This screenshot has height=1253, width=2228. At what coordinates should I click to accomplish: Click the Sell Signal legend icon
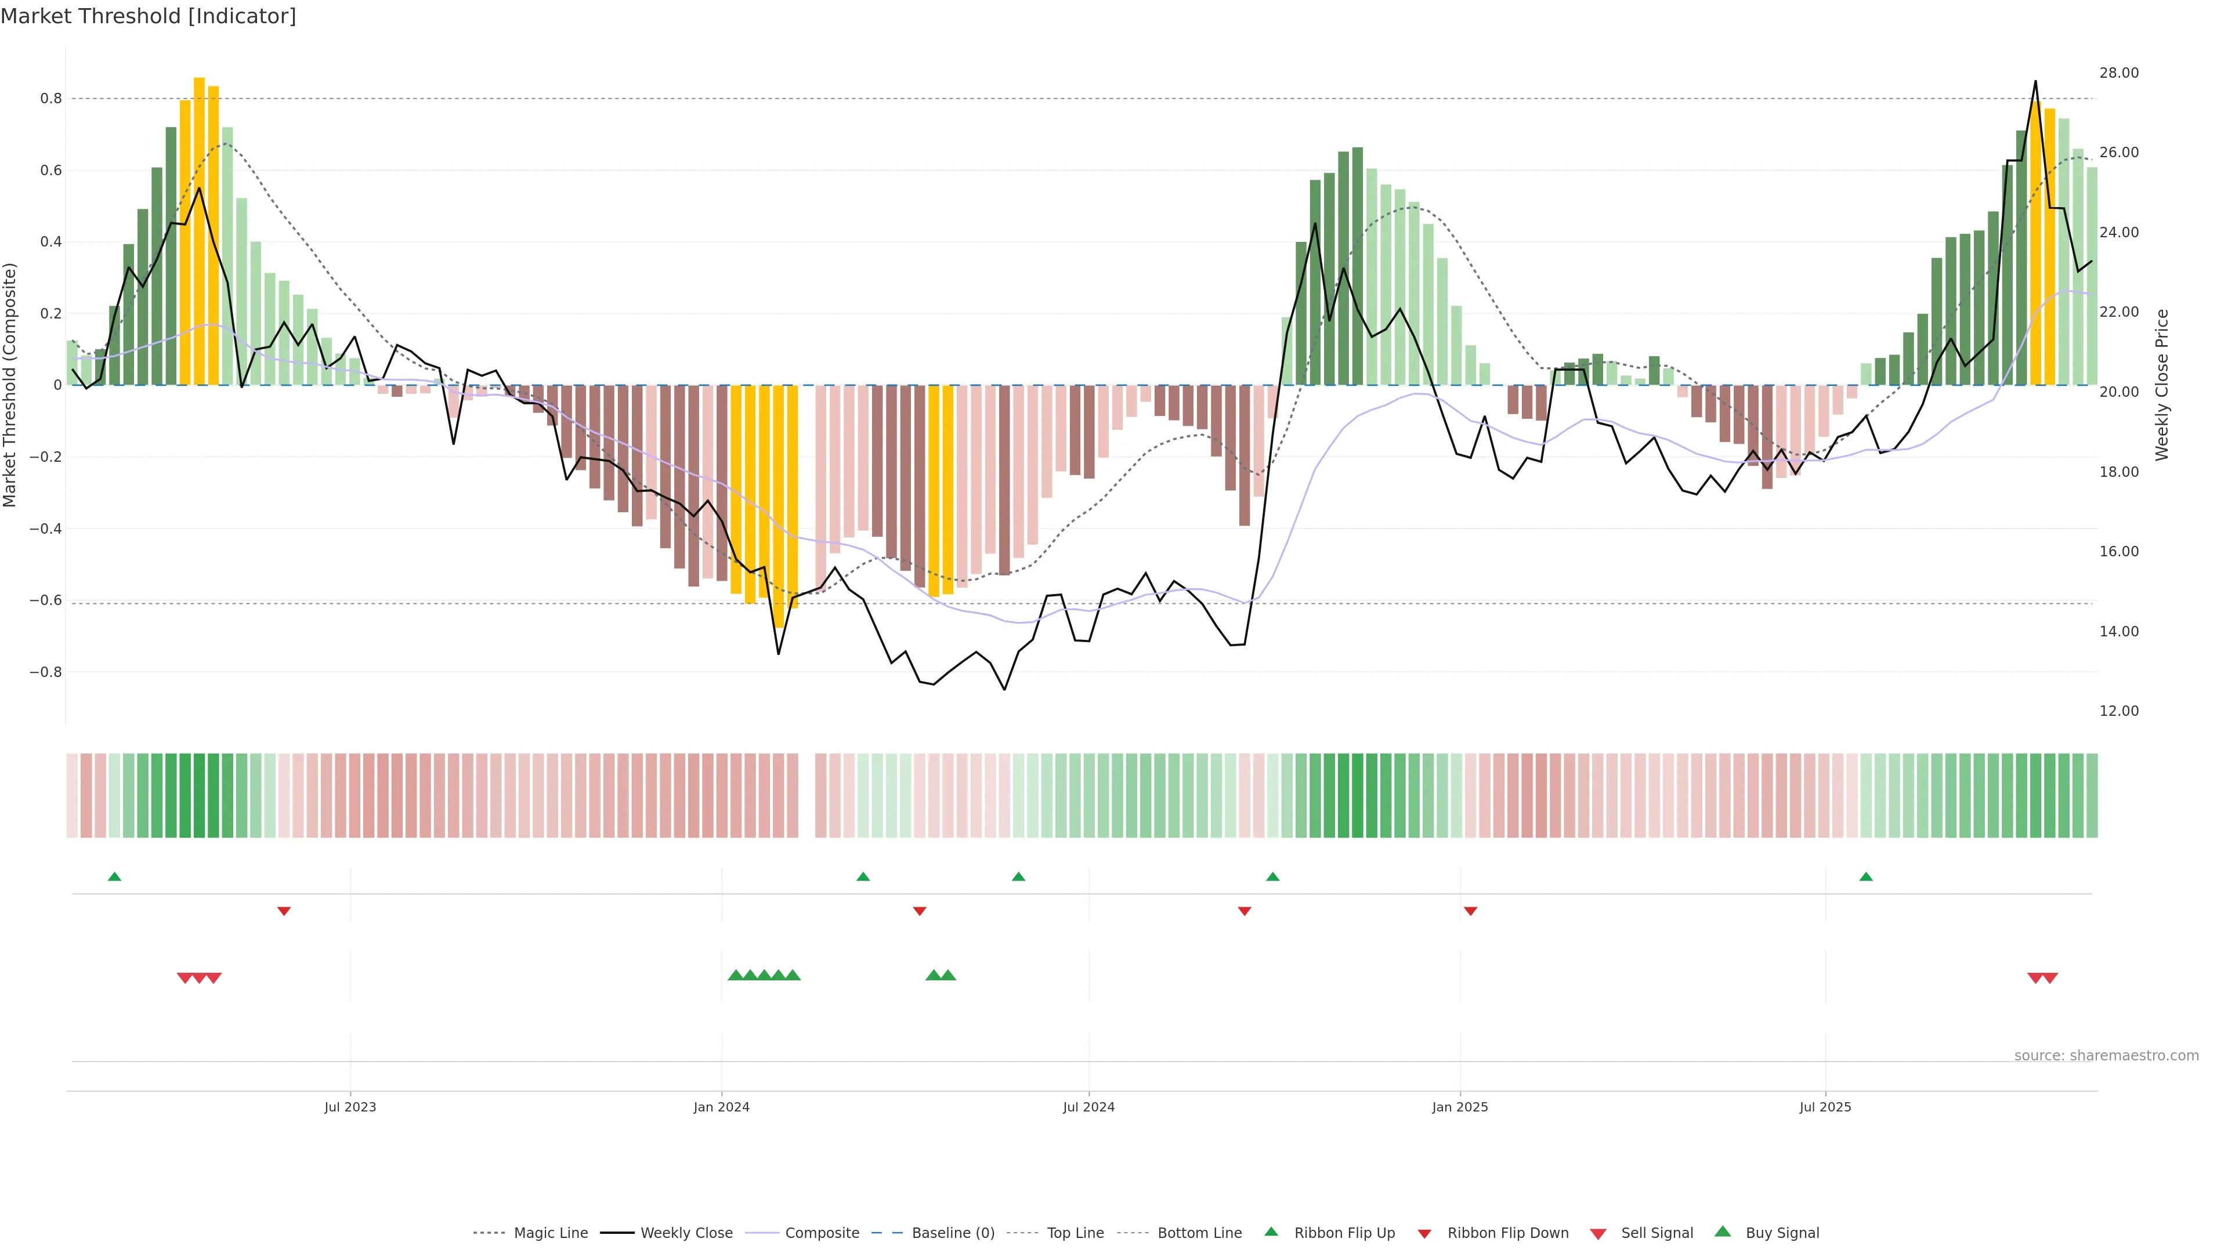(x=1598, y=1234)
